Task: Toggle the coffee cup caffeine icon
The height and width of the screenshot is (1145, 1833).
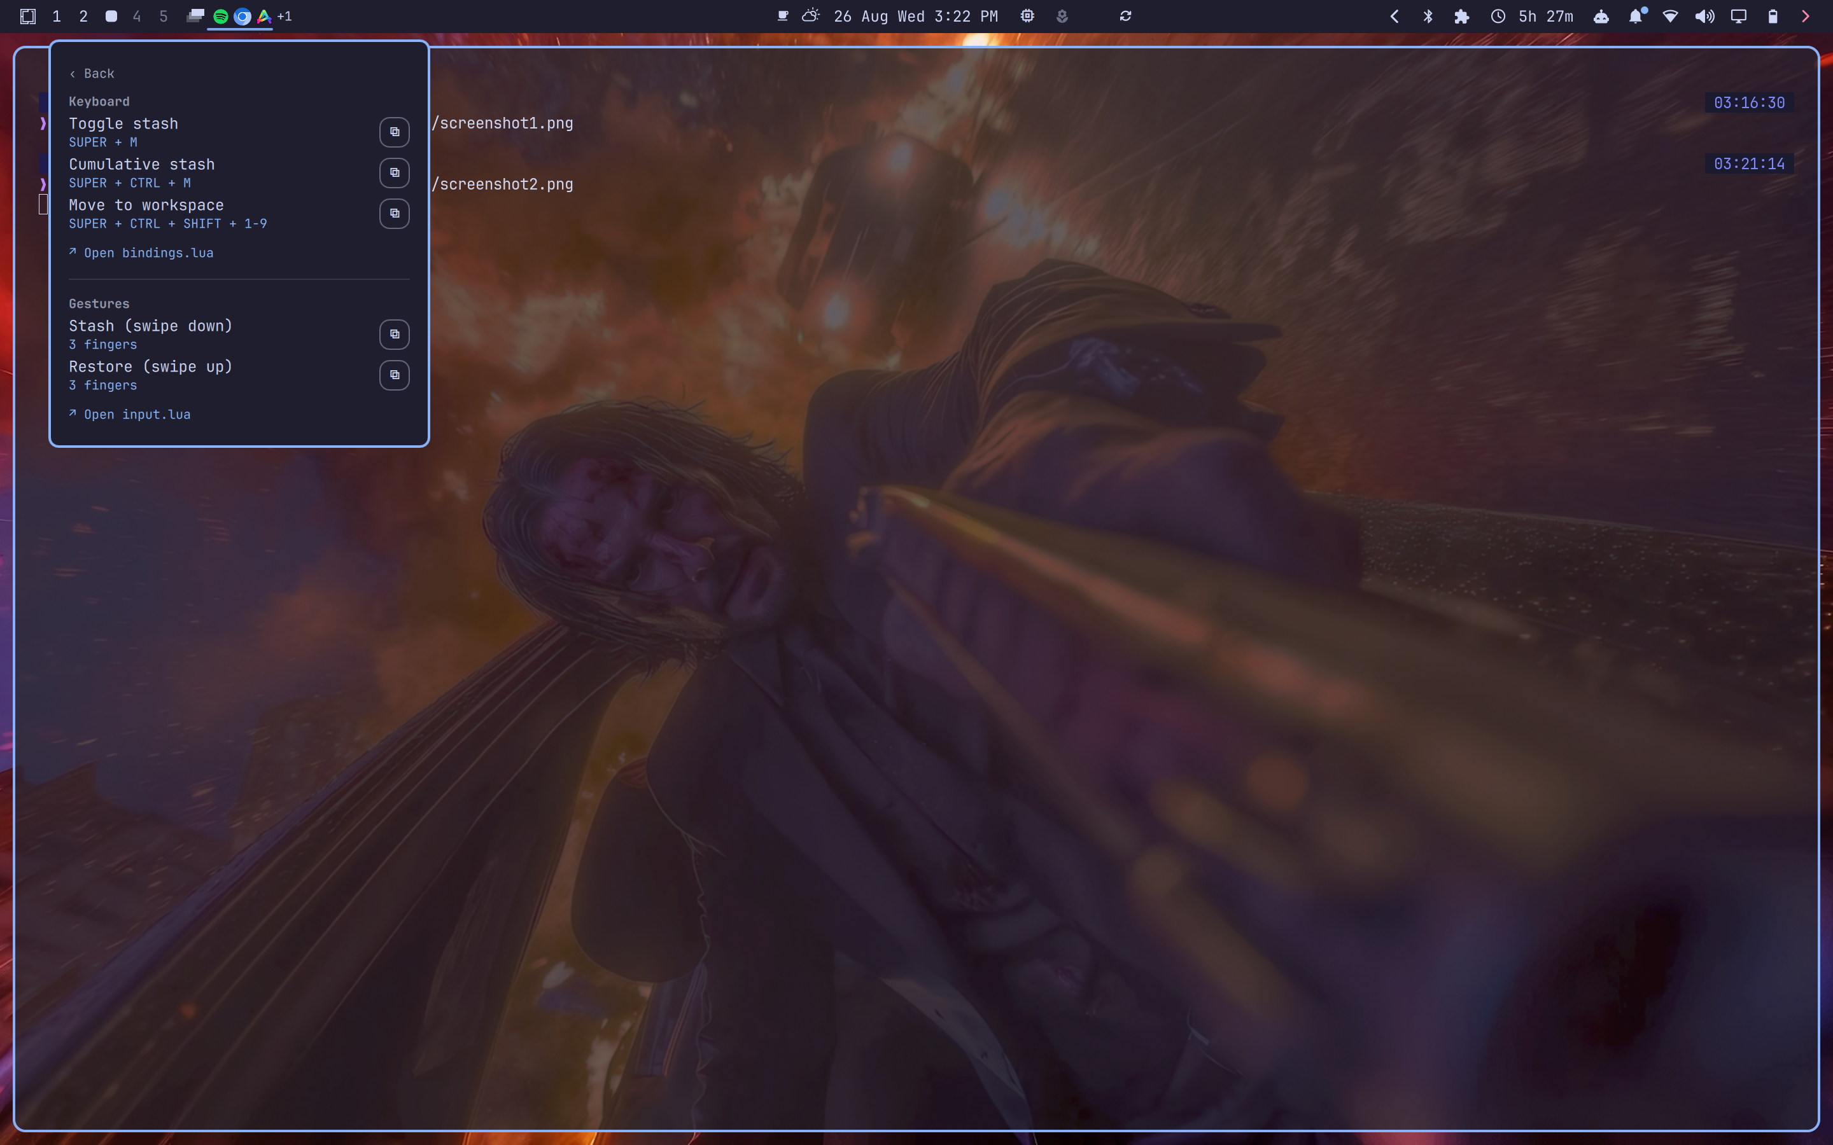Action: 783,16
